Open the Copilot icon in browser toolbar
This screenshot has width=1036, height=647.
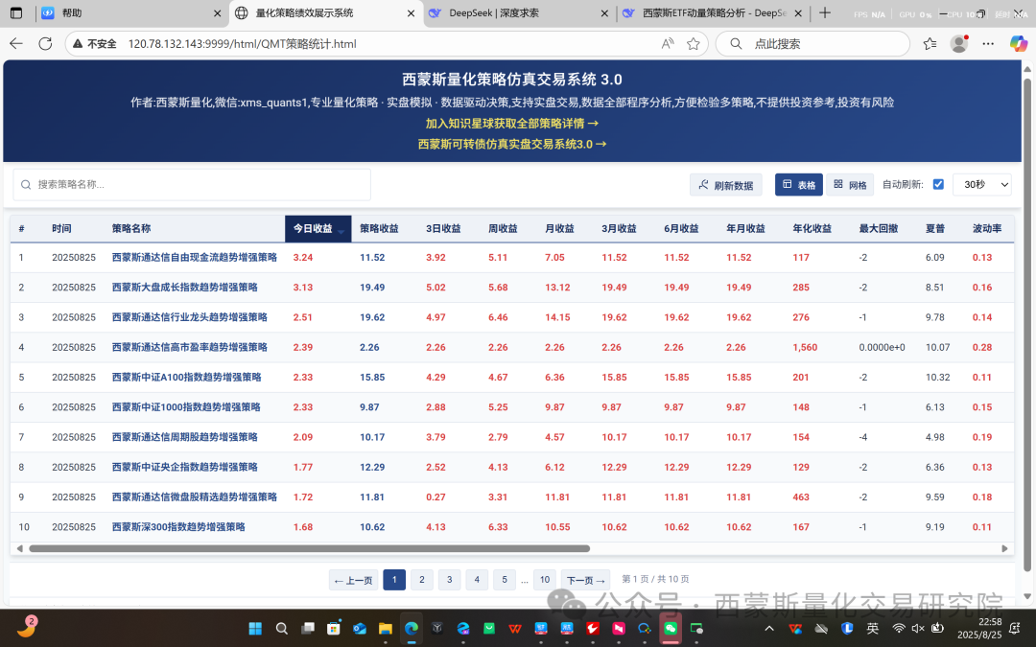(1018, 43)
